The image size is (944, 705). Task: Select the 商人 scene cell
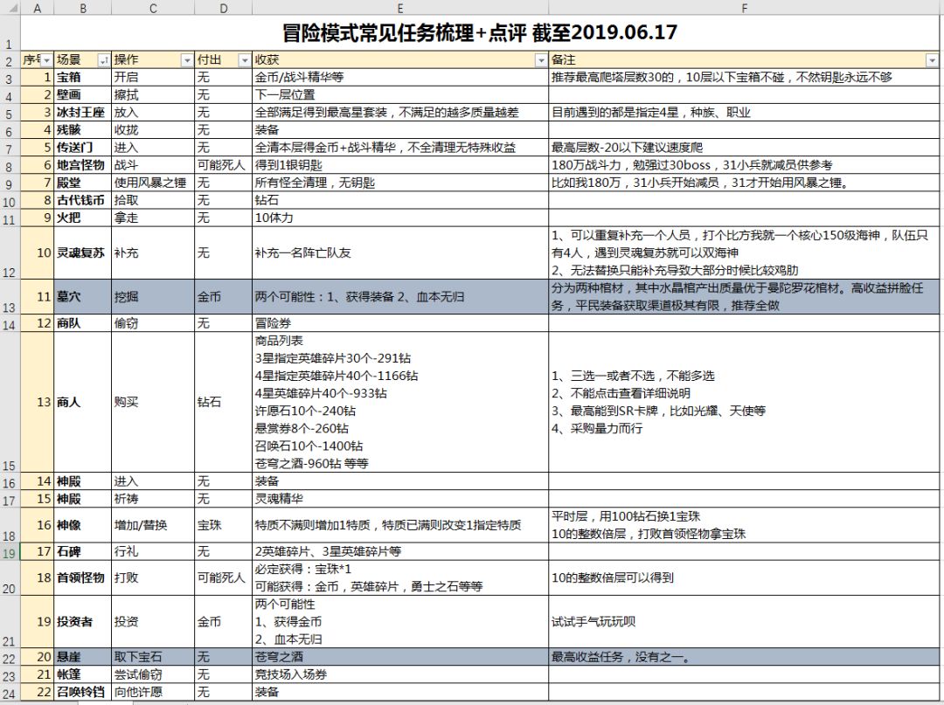[x=82, y=402]
